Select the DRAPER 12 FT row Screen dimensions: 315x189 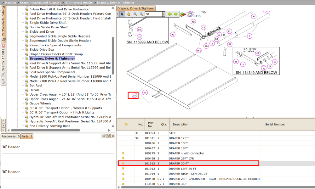coord(188,138)
